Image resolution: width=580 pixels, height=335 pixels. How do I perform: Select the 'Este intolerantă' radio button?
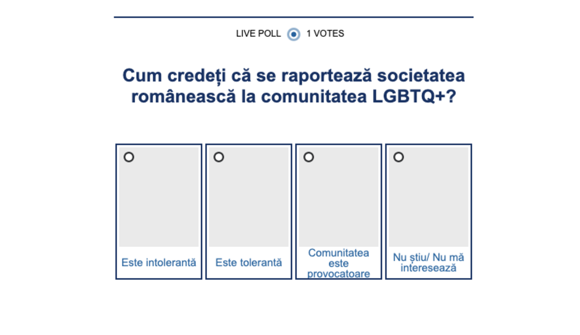[x=129, y=157]
